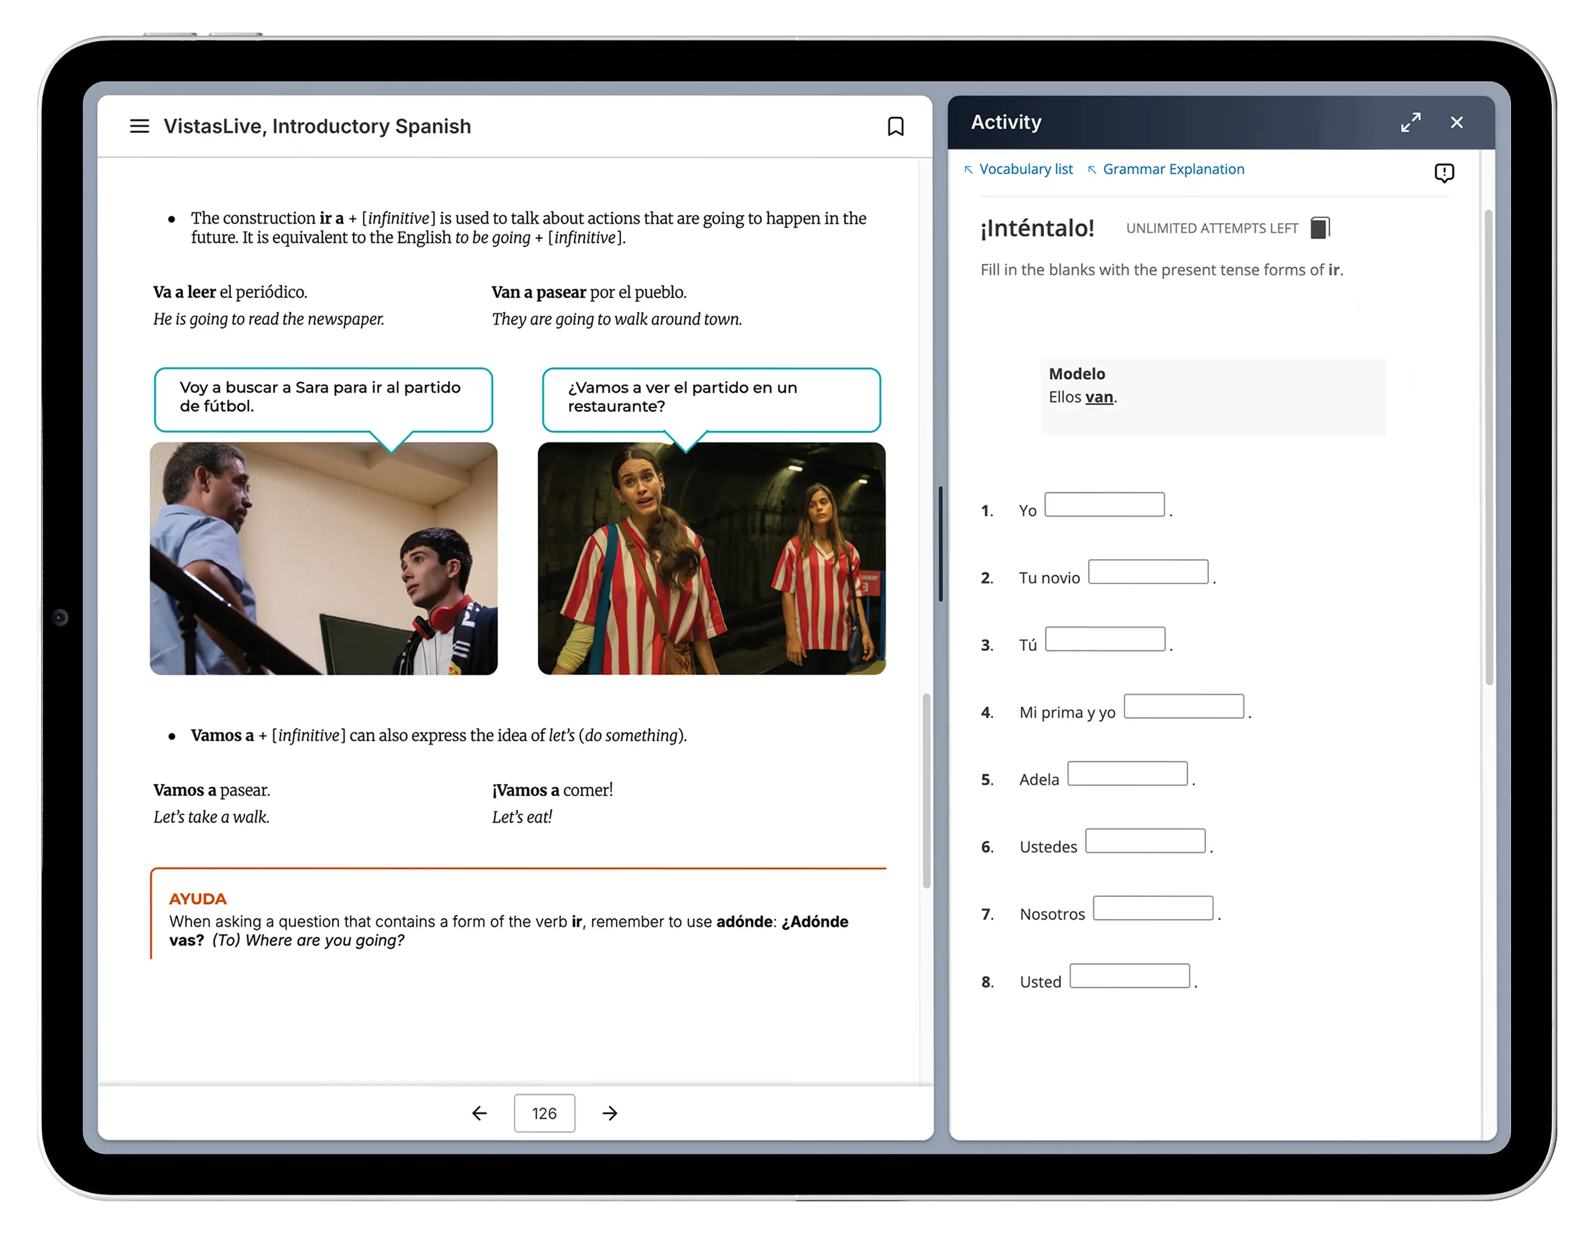This screenshot has height=1234, width=1590.
Task: Close the Activity panel
Action: (1456, 122)
